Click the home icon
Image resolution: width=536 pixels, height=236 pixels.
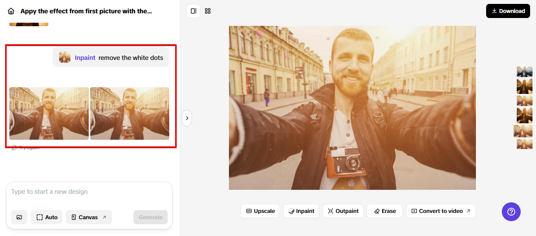click(11, 11)
